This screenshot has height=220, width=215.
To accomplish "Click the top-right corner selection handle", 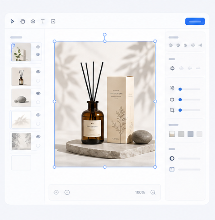I will tap(155, 41).
